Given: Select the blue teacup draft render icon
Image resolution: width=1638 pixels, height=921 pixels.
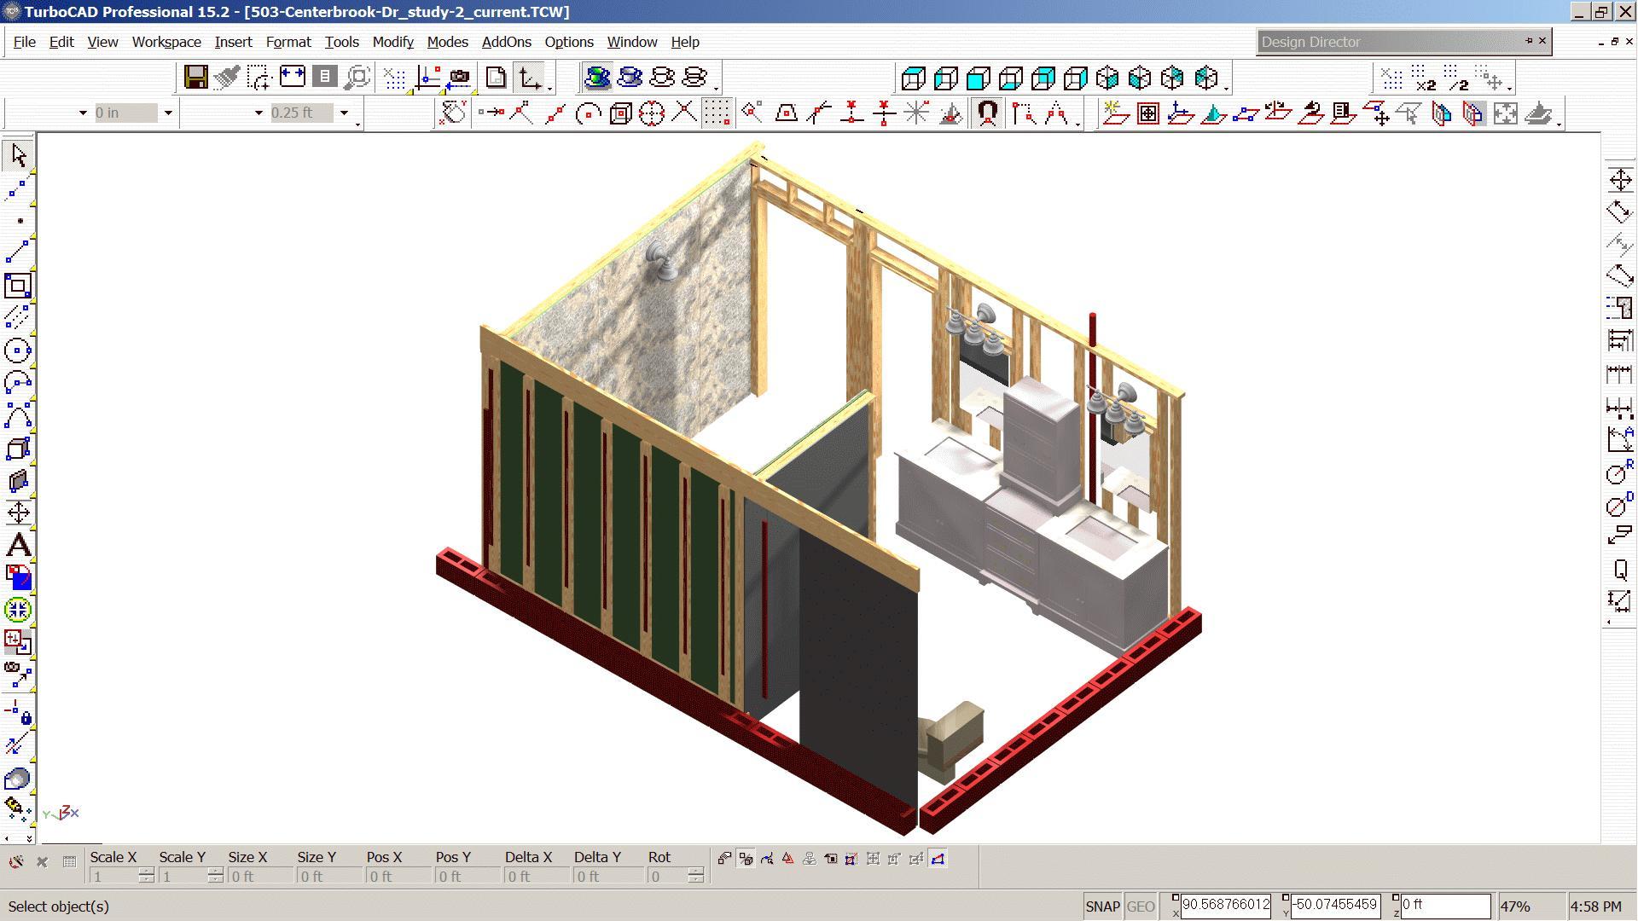Looking at the screenshot, I should [x=630, y=78].
